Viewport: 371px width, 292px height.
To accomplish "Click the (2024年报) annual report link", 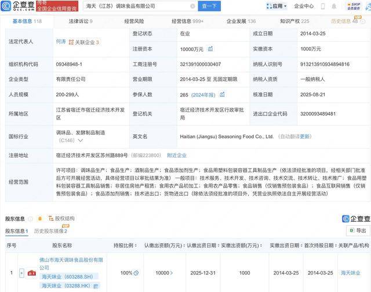I will pyautogui.click(x=203, y=95).
